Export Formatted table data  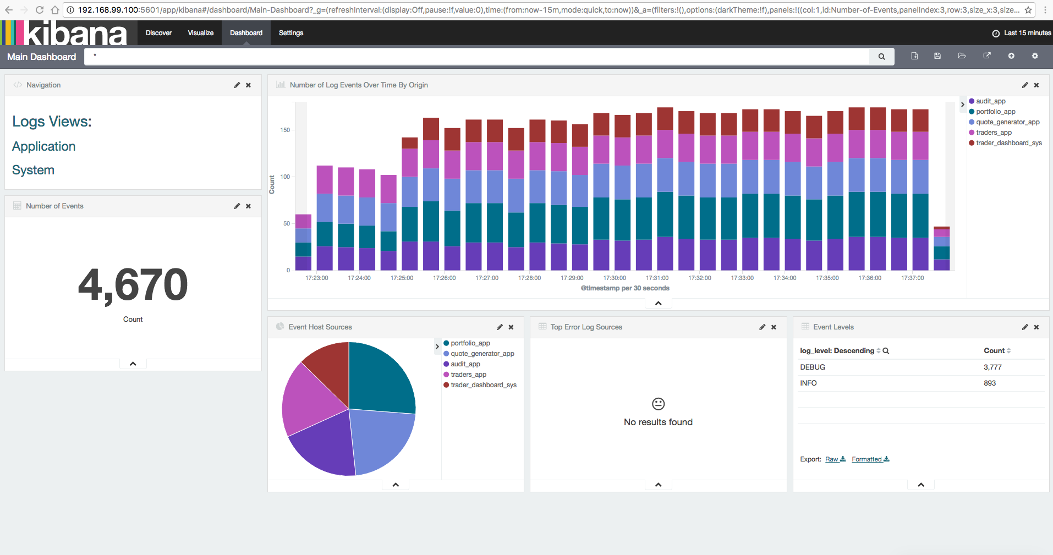click(870, 459)
